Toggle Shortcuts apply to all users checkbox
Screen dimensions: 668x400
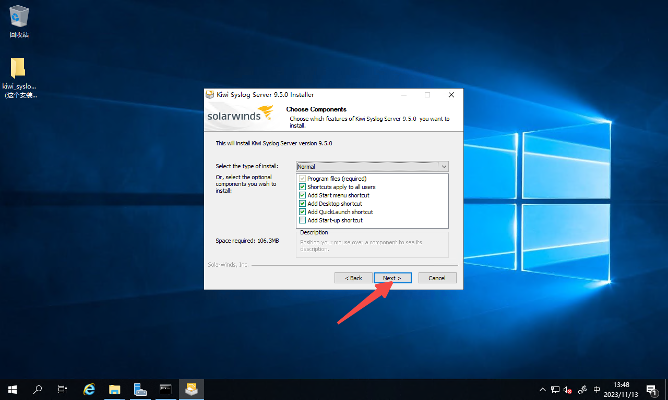coord(302,187)
